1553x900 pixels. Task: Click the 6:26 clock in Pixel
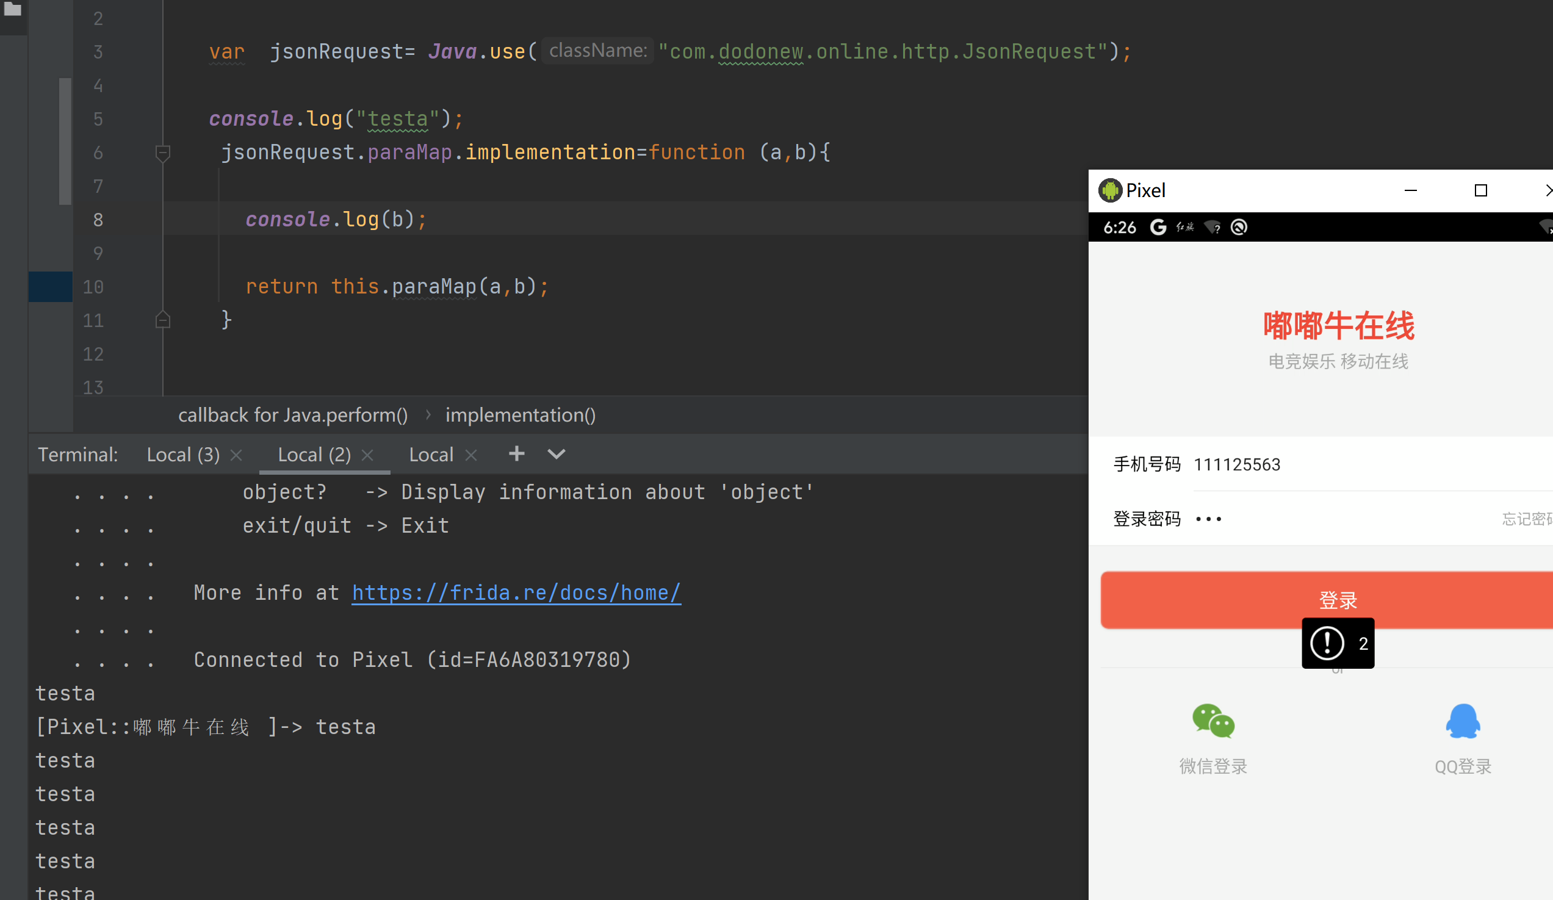pyautogui.click(x=1120, y=228)
